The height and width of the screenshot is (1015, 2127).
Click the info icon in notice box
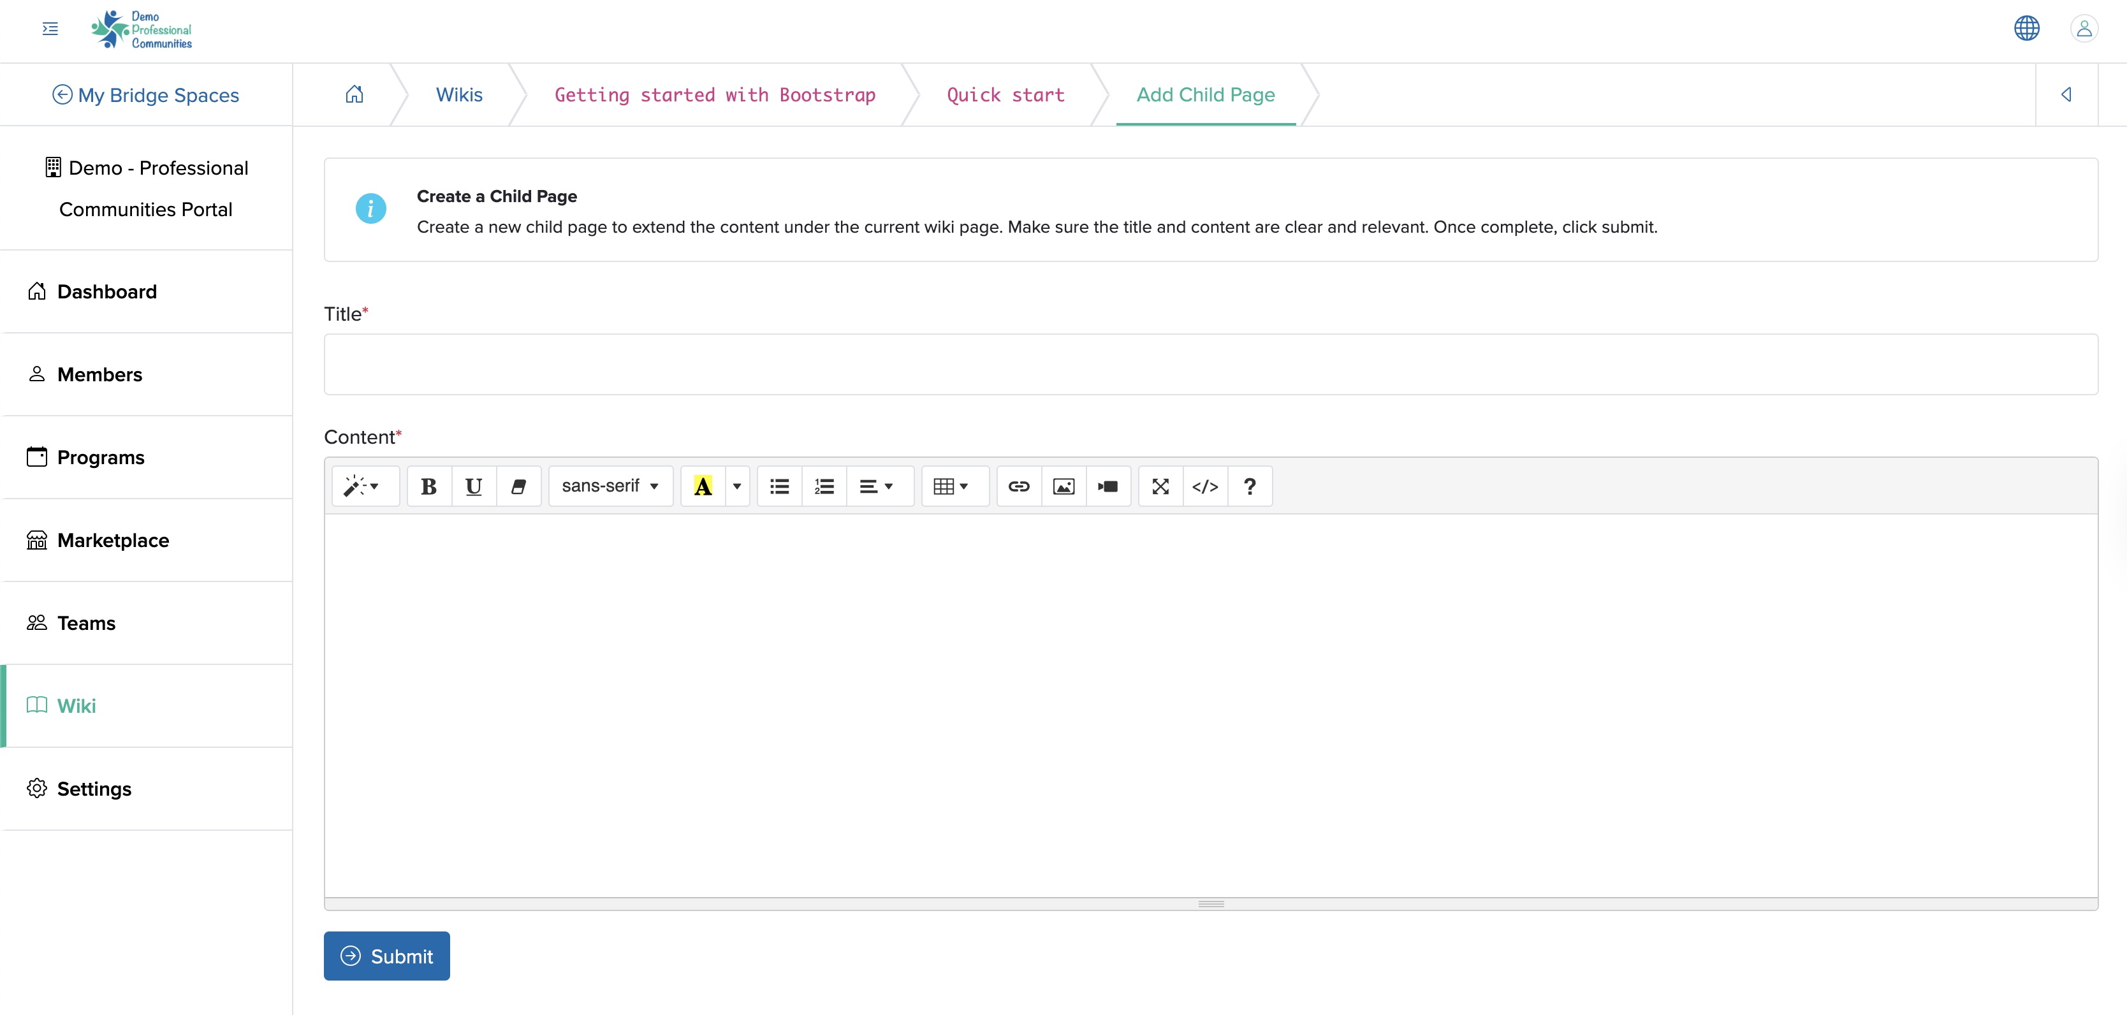370,209
